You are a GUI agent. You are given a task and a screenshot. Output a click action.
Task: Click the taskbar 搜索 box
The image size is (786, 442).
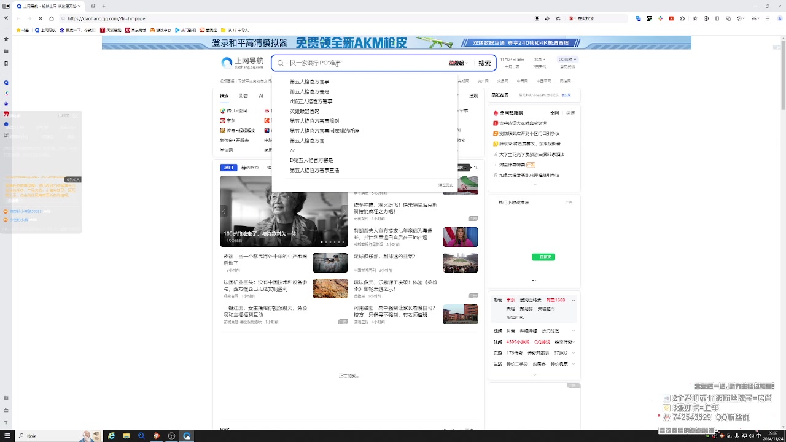tap(58, 436)
